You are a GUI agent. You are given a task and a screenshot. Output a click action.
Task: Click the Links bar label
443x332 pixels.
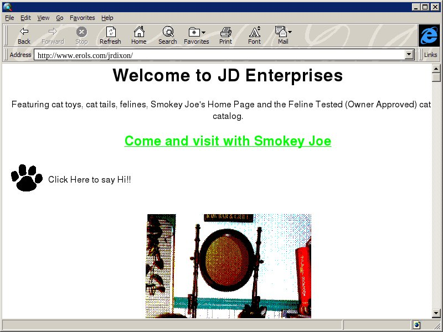pos(430,55)
